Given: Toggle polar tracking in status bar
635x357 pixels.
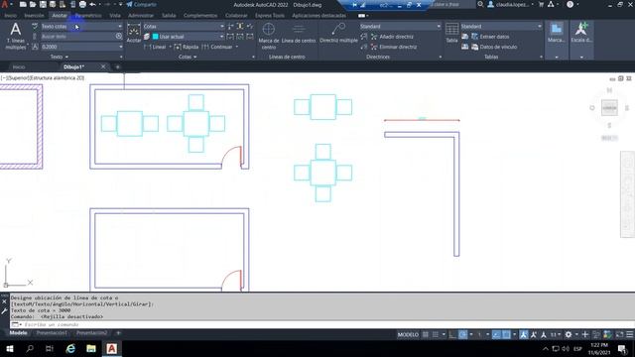Looking at the screenshot, I should 463,335.
